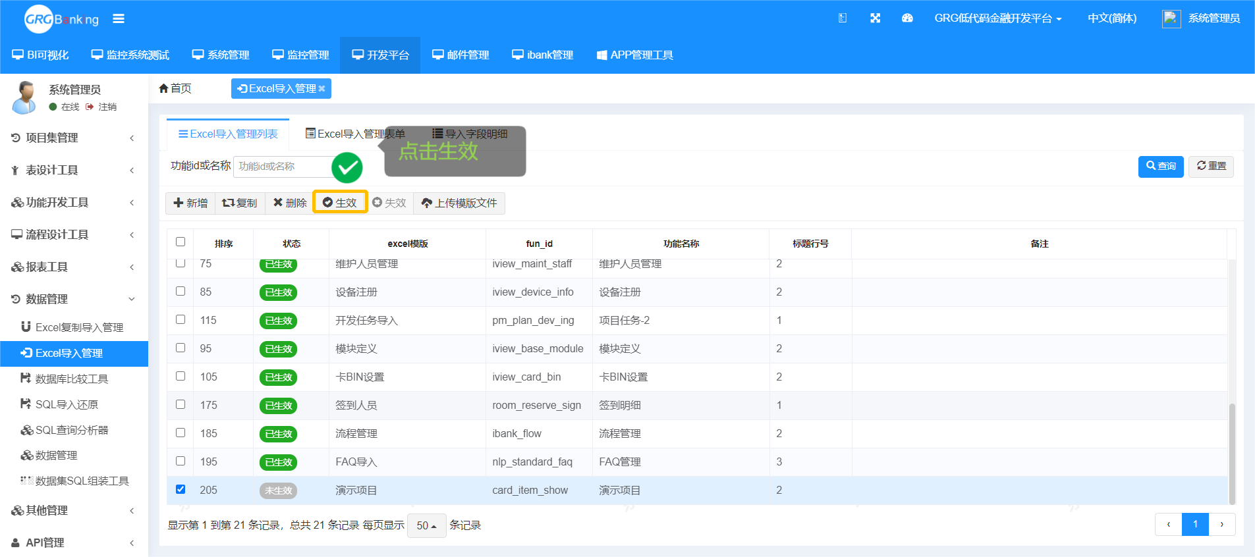The height and width of the screenshot is (557, 1255).
Task: Toggle the hamburger sidebar menu icon
Action: [x=119, y=18]
